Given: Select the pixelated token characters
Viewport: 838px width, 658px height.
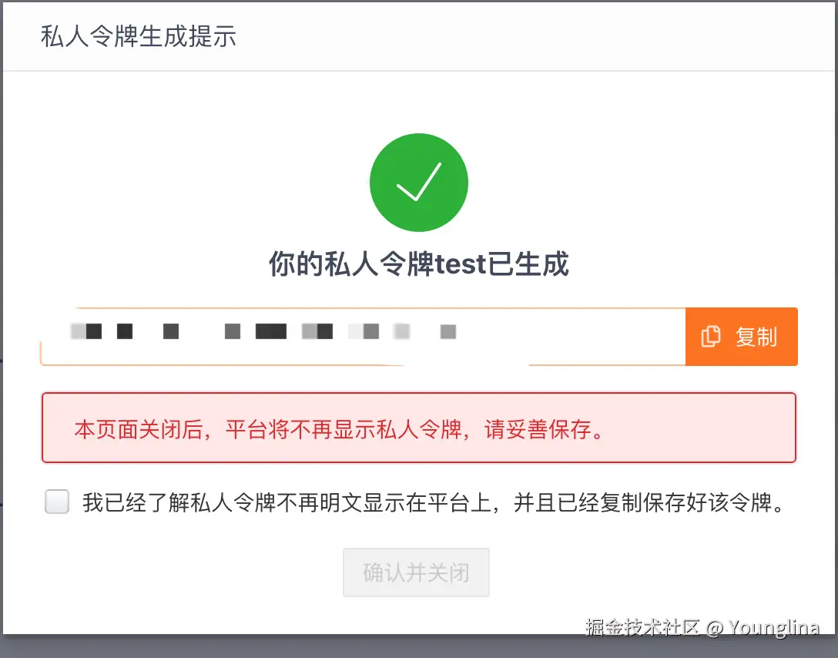Looking at the screenshot, I should (x=263, y=331).
